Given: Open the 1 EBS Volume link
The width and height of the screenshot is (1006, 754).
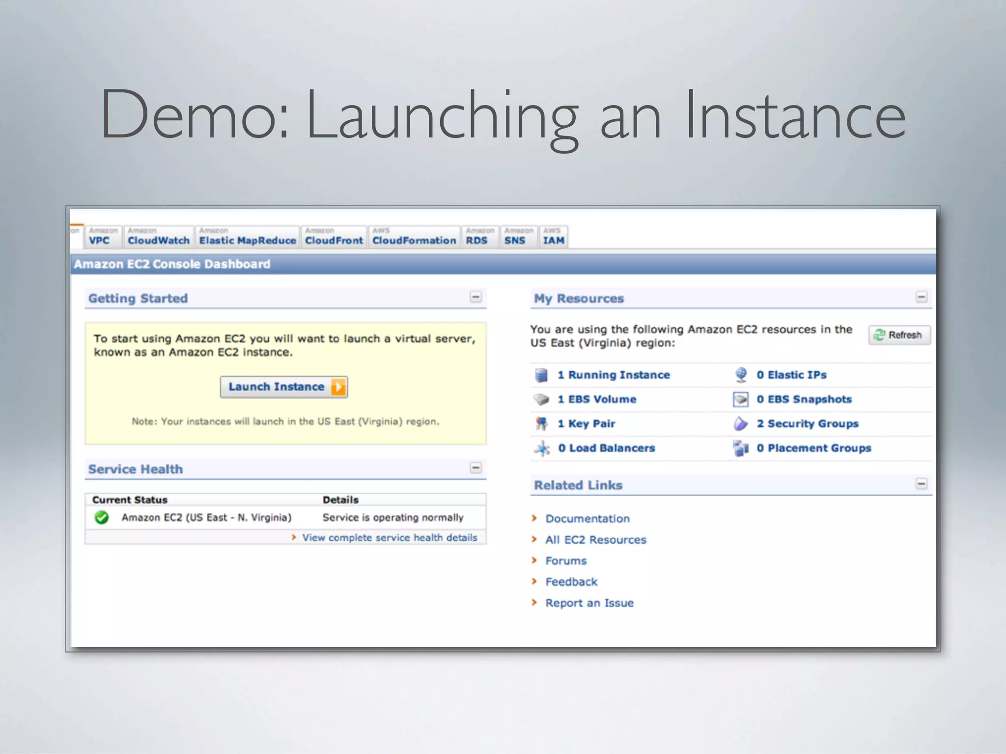Looking at the screenshot, I should [x=597, y=400].
